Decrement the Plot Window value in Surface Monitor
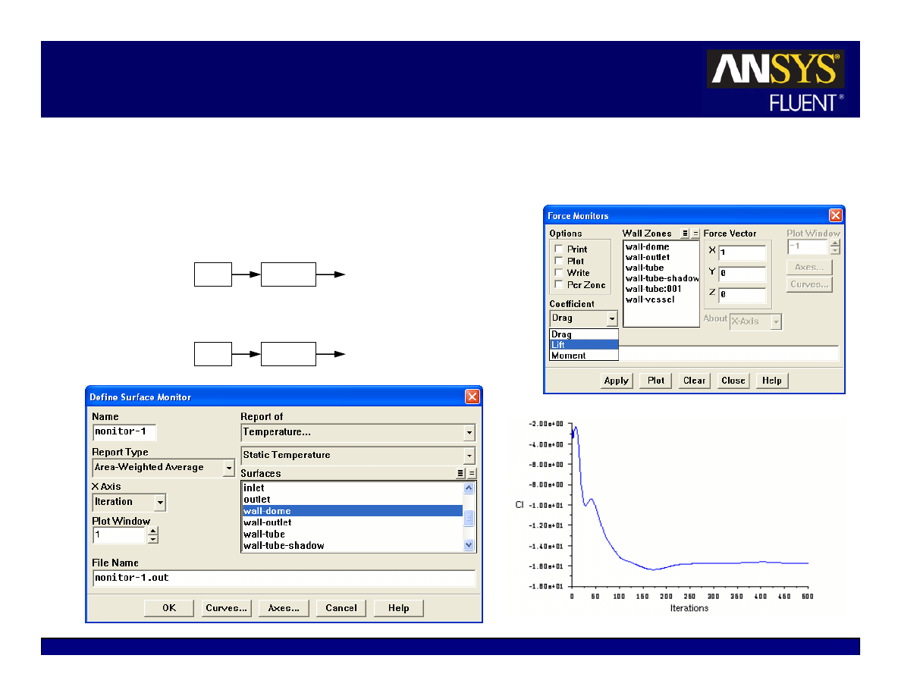The height and width of the screenshot is (696, 901). click(153, 540)
